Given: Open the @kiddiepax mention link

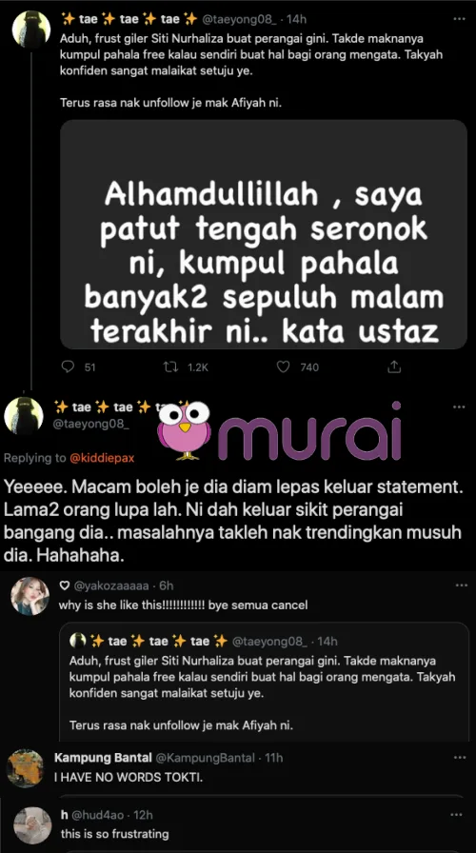Looking at the screenshot, I should tap(102, 458).
